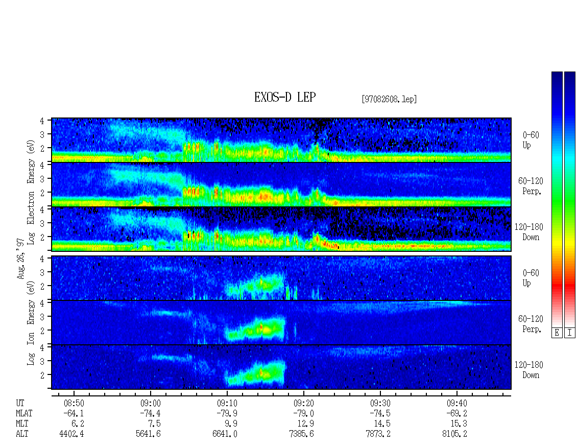Viewport: 577px width, 447px height.
Task: Click the EXOS-D LEP plot title
Action: point(285,98)
